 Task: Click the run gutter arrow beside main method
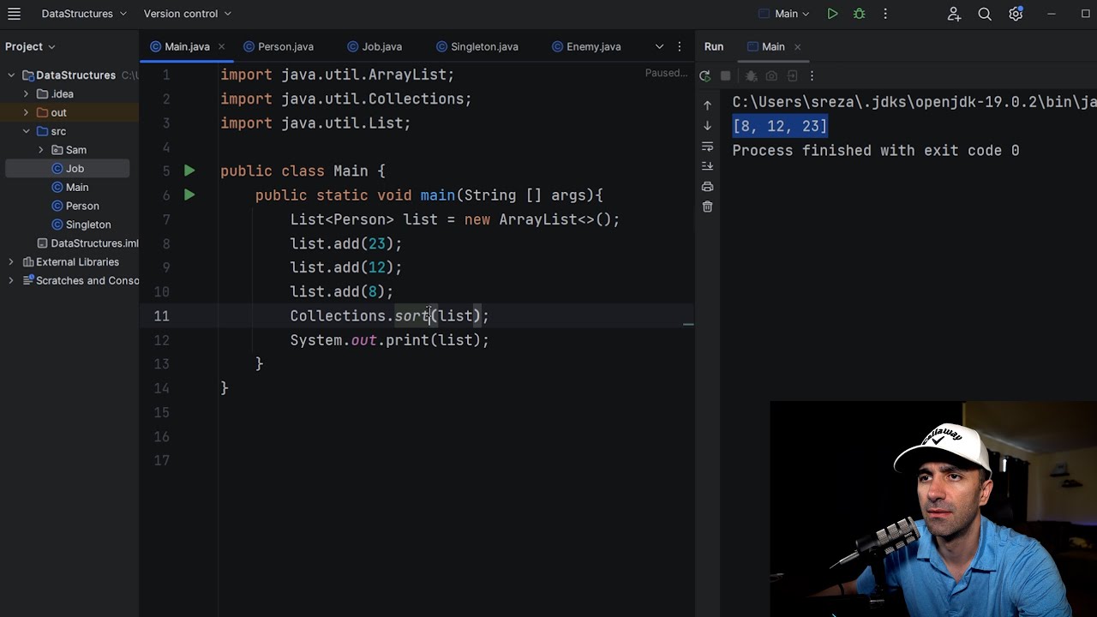tap(189, 195)
